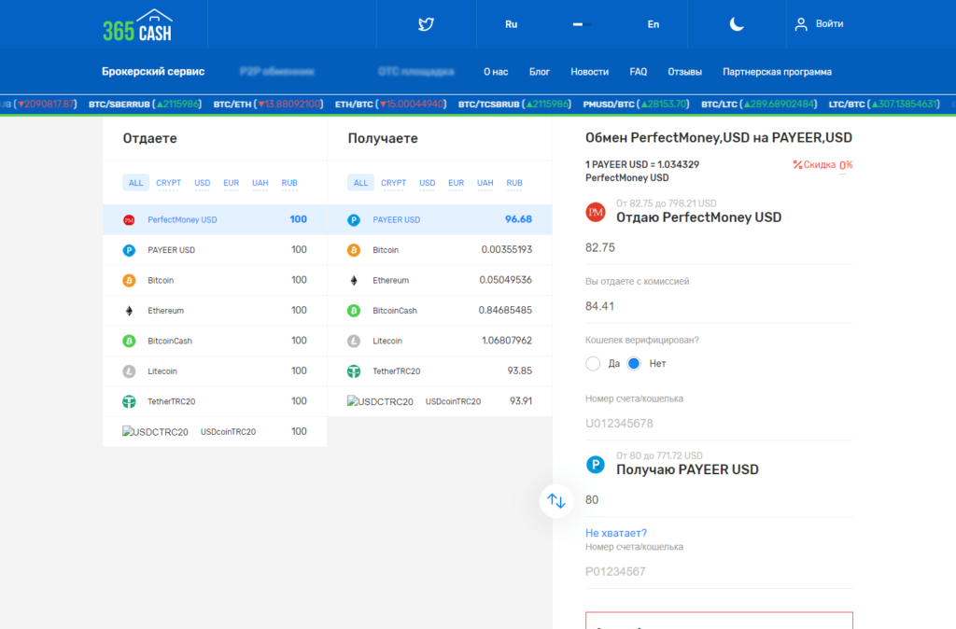Switch language to En
Screen dimensions: 956x629
click(653, 24)
